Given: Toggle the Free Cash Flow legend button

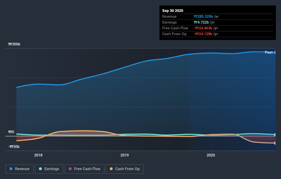Looking at the screenshot, I should click(85, 169).
